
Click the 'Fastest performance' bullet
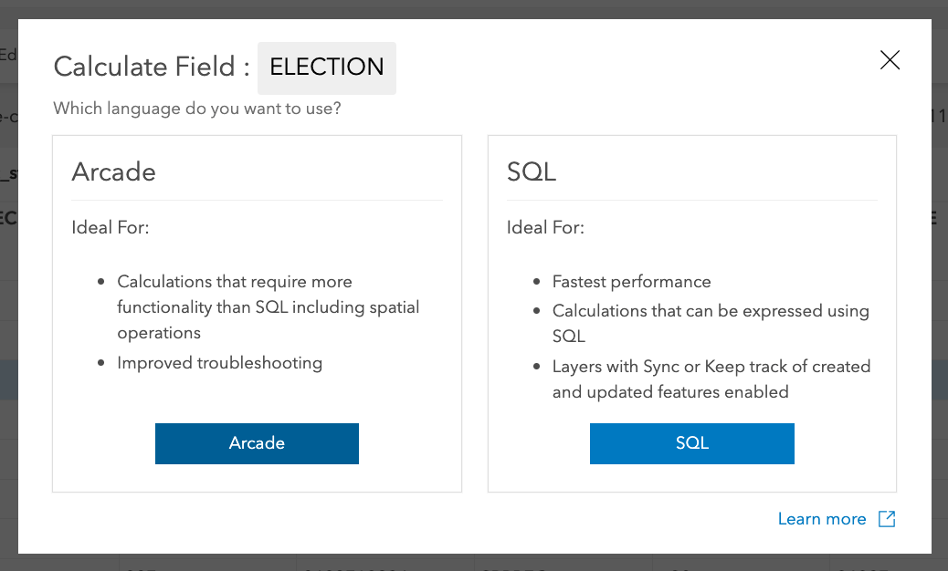coord(631,282)
